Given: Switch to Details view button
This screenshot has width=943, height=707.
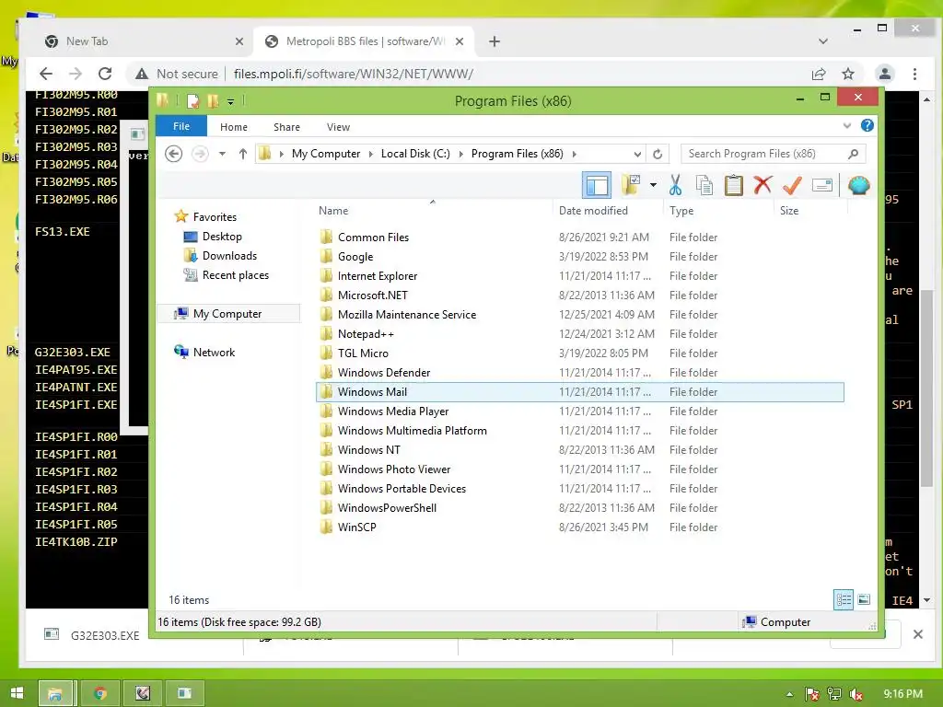Looking at the screenshot, I should [x=844, y=599].
